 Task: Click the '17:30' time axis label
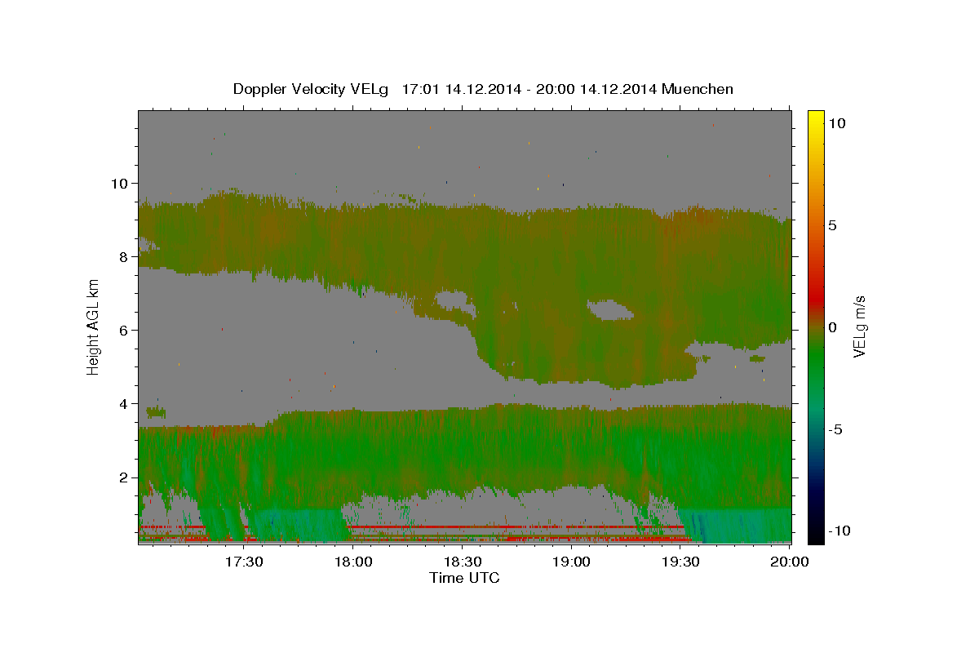(244, 562)
